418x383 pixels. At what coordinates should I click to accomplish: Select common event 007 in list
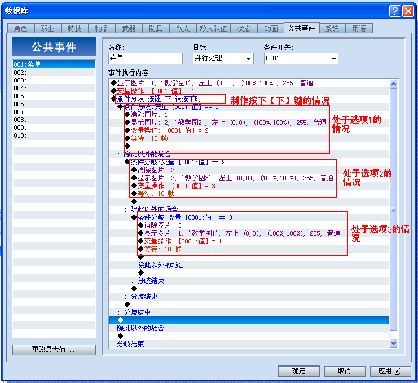point(54,112)
